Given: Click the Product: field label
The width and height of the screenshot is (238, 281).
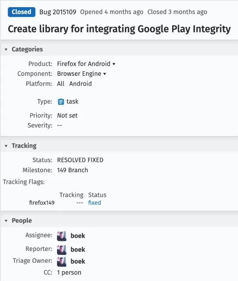Looking at the screenshot, I should (40, 64).
